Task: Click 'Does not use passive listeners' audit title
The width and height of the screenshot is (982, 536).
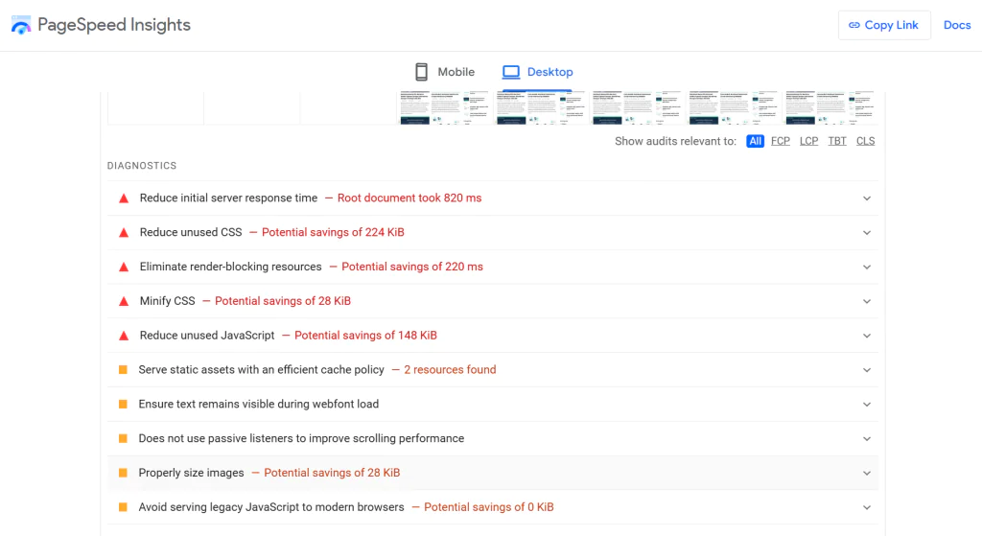Action: tap(301, 439)
